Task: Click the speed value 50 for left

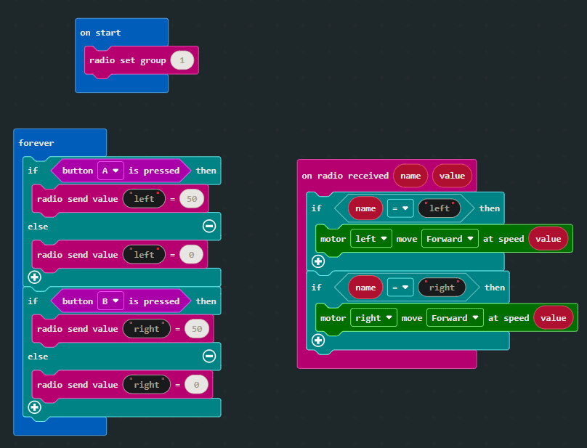Action: (192, 198)
